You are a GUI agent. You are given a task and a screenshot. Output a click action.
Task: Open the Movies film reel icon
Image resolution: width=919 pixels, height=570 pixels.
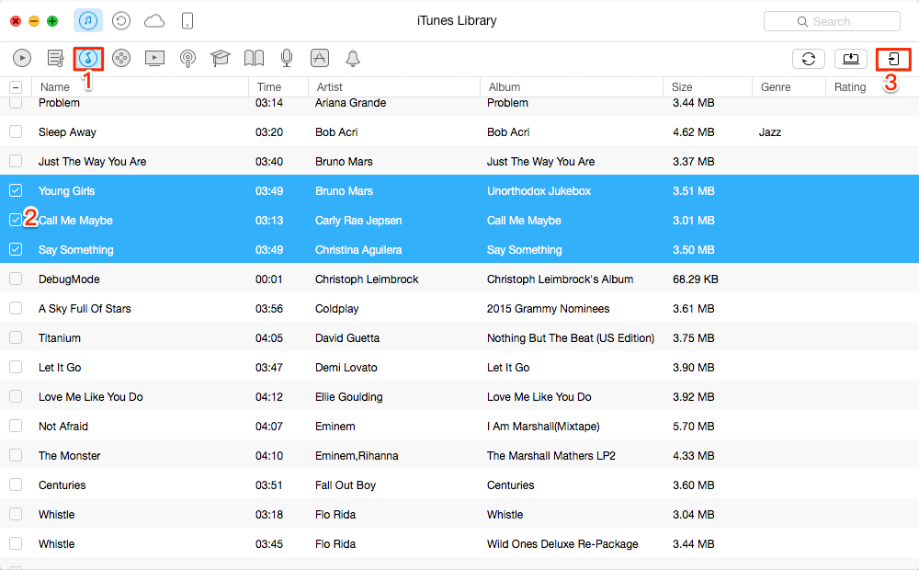(x=121, y=58)
